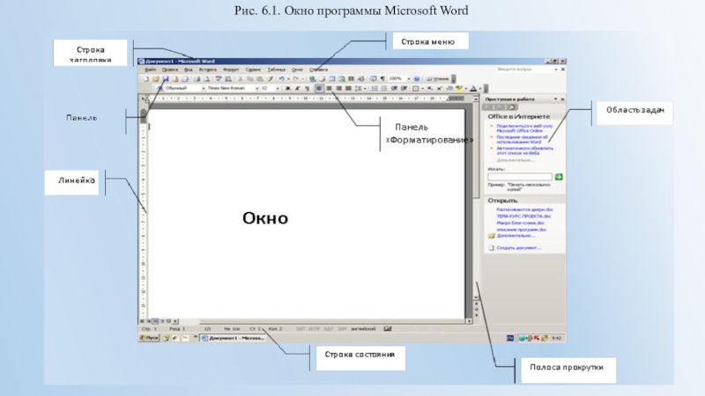Run the Spelling check icon
705x396 pixels.
pos(219,78)
